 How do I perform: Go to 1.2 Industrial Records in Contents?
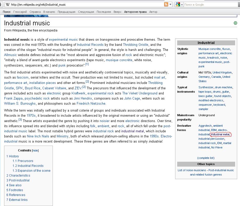pyautogui.click(x=28, y=166)
